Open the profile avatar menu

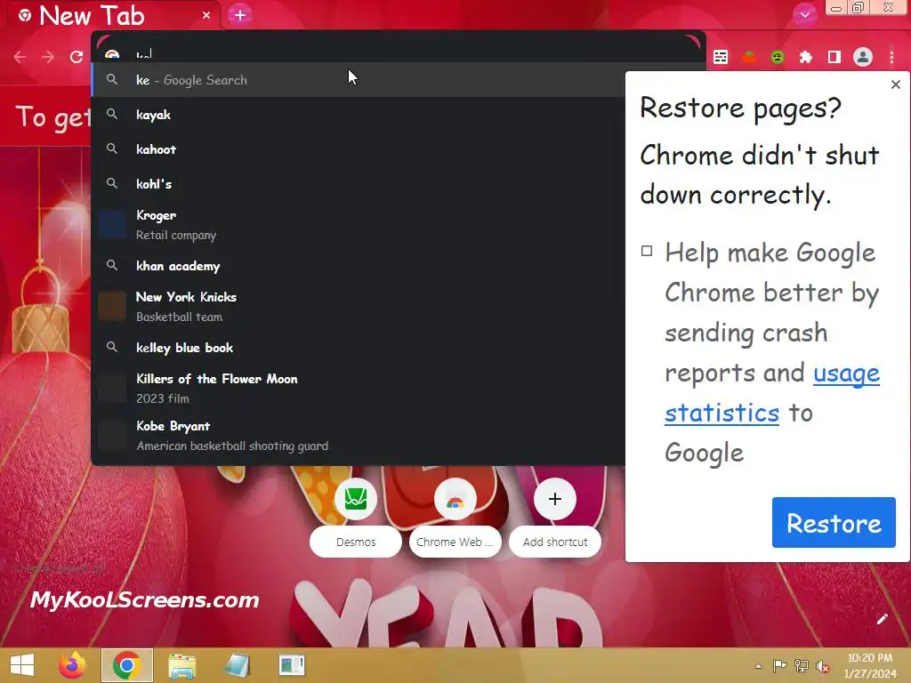(x=863, y=57)
